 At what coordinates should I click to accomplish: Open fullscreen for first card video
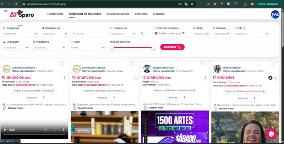tap(55, 130)
